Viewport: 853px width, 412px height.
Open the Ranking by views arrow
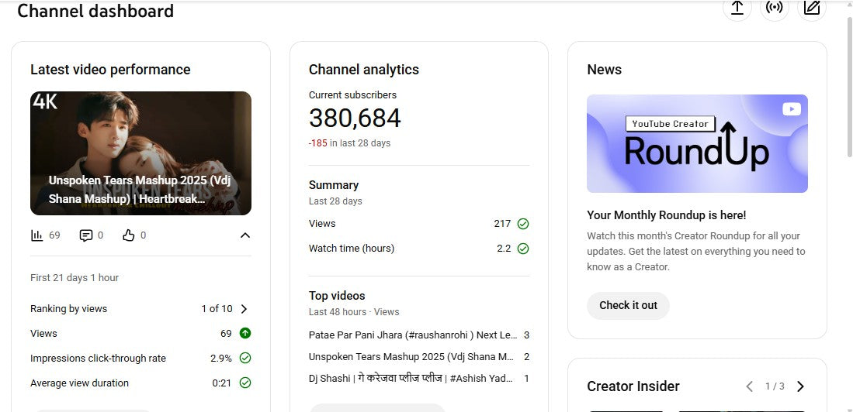(244, 309)
